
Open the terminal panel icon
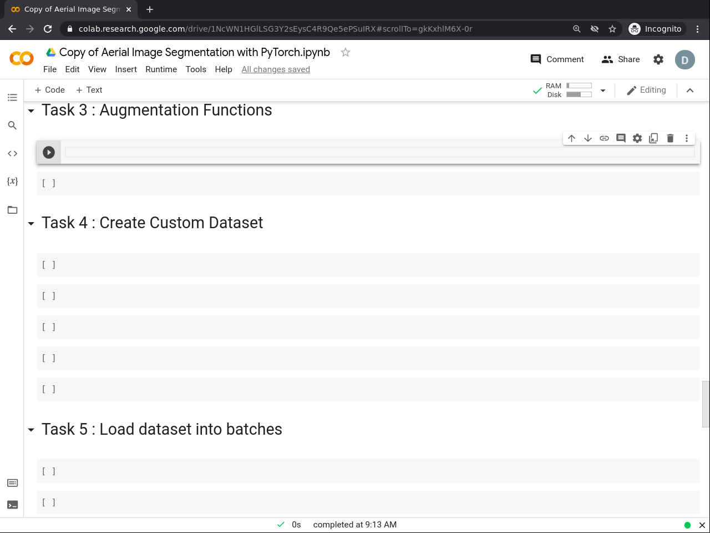pos(12,505)
